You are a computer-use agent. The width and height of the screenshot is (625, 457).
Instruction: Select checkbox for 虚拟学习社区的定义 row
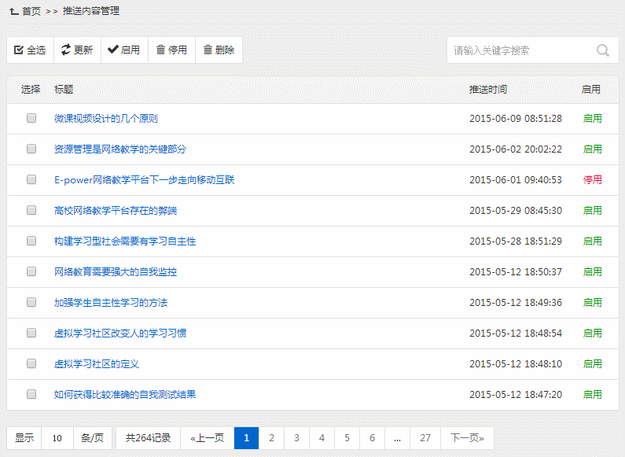[x=31, y=364]
